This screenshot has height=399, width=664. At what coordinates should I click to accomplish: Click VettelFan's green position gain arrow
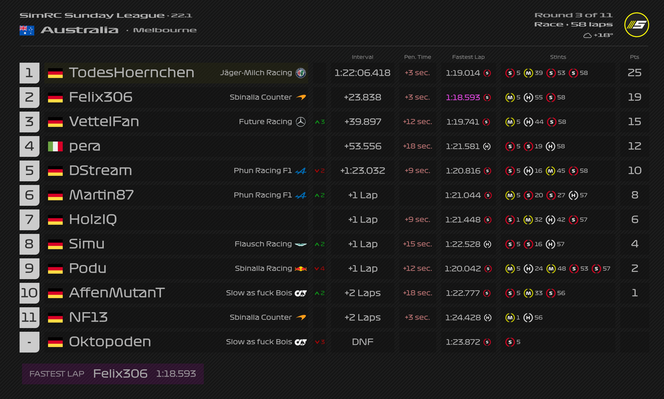tap(317, 122)
